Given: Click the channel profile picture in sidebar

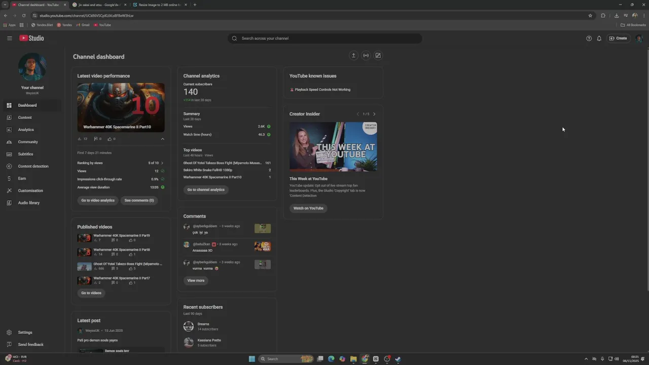Looking at the screenshot, I should coord(32,67).
